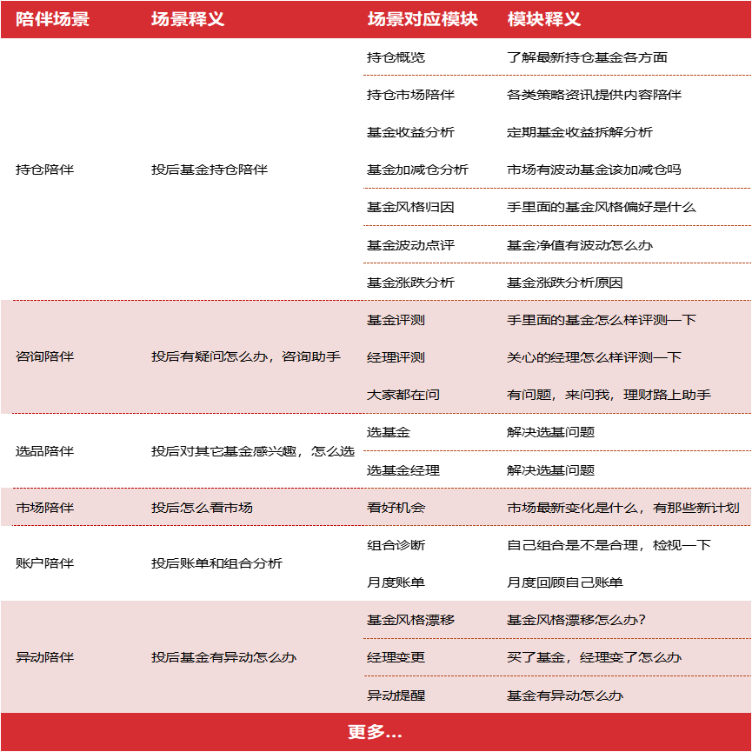
Task: Click the 模块释义 column header
Action: (544, 19)
